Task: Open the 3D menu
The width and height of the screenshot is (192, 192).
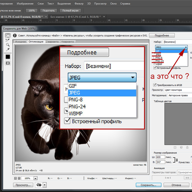Action: 89,4
